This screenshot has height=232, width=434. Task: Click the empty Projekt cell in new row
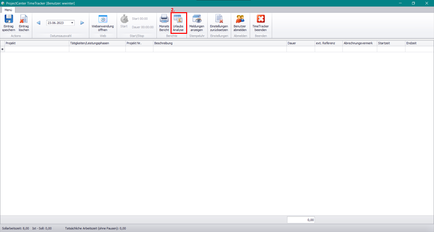37,49
